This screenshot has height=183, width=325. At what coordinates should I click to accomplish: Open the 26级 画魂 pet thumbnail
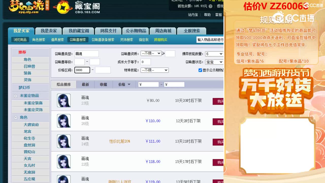64,121
